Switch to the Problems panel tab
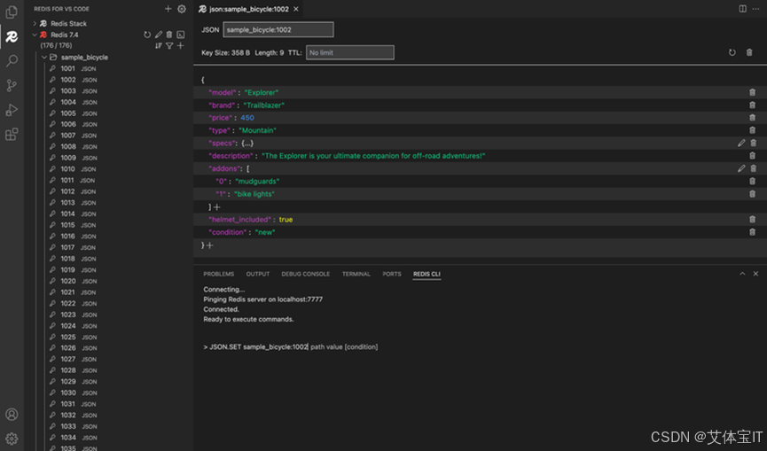The height and width of the screenshot is (451, 767). click(x=219, y=274)
